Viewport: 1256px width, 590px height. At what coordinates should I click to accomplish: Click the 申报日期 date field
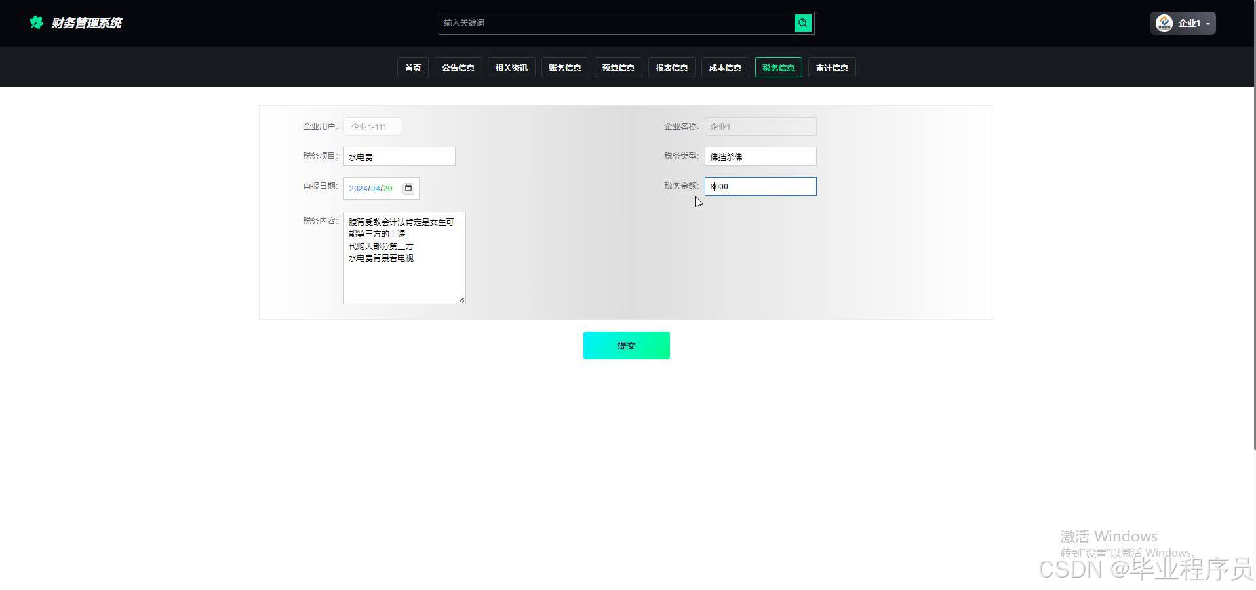382,188
